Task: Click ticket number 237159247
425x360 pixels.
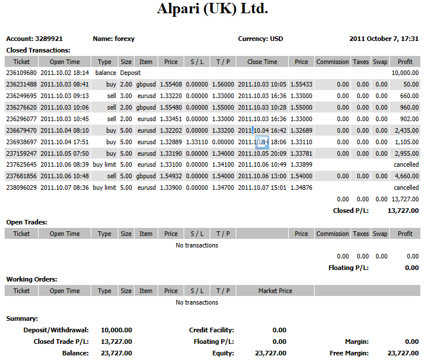Action: (x=21, y=153)
